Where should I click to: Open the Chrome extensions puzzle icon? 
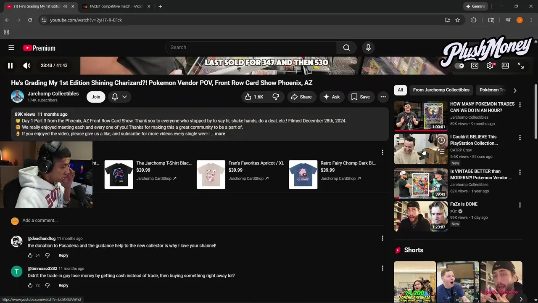pos(474,20)
